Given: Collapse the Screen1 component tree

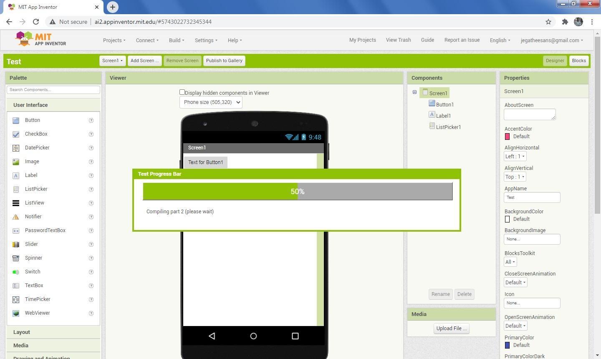Looking at the screenshot, I should [414, 92].
